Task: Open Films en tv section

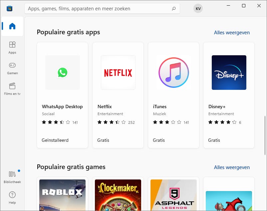Action: pyautogui.click(x=12, y=89)
